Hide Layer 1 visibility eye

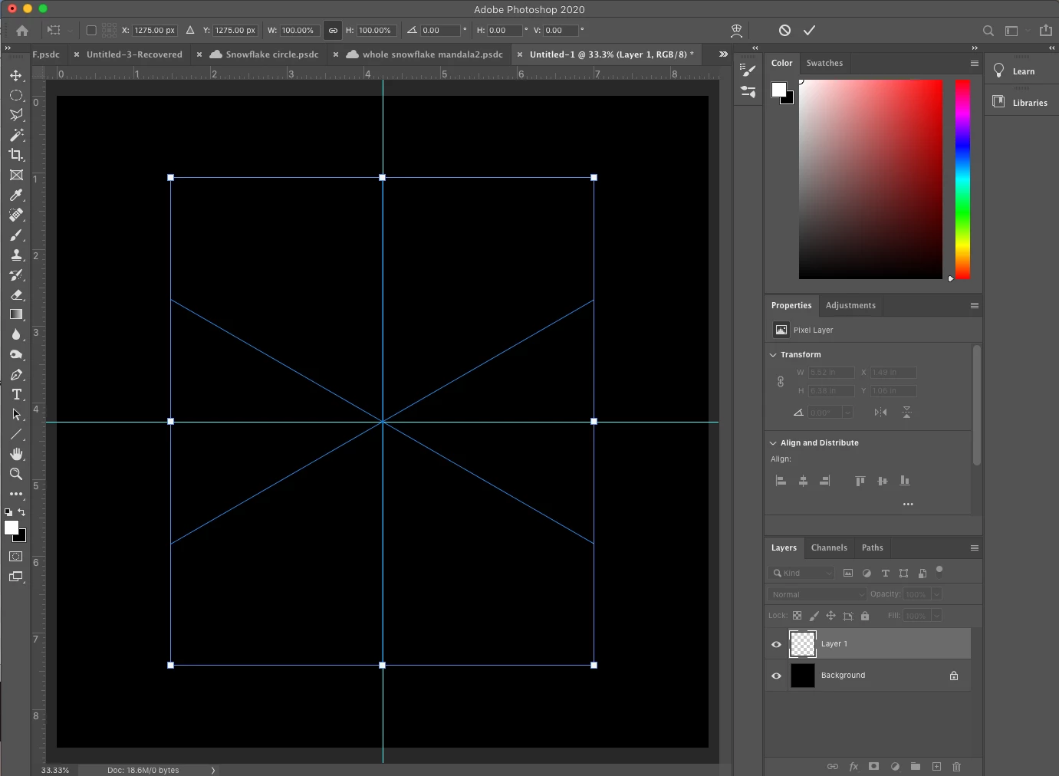[x=776, y=644]
